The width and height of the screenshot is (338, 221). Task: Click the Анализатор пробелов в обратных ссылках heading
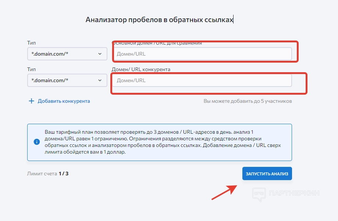tap(159, 20)
